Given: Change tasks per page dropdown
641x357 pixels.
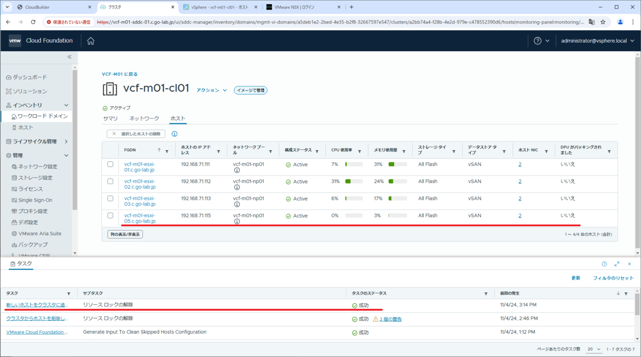Looking at the screenshot, I should click(x=594, y=349).
